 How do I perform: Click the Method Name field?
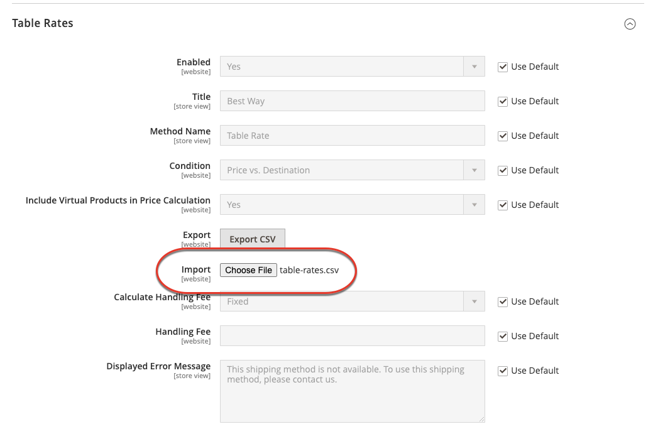[352, 136]
